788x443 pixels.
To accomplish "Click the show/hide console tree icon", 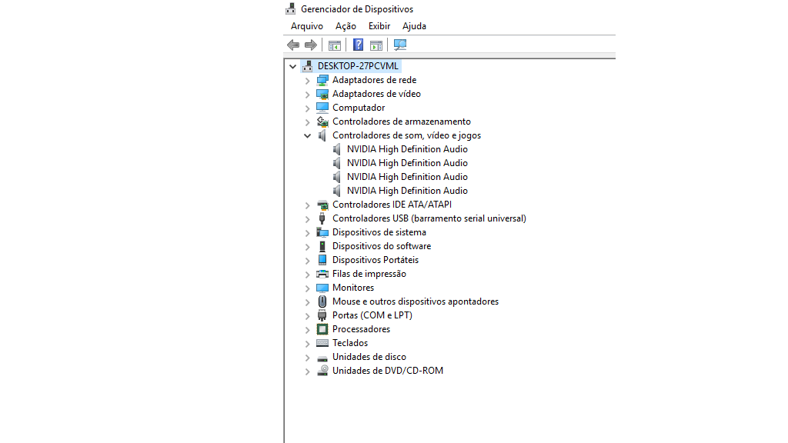I will pos(334,45).
